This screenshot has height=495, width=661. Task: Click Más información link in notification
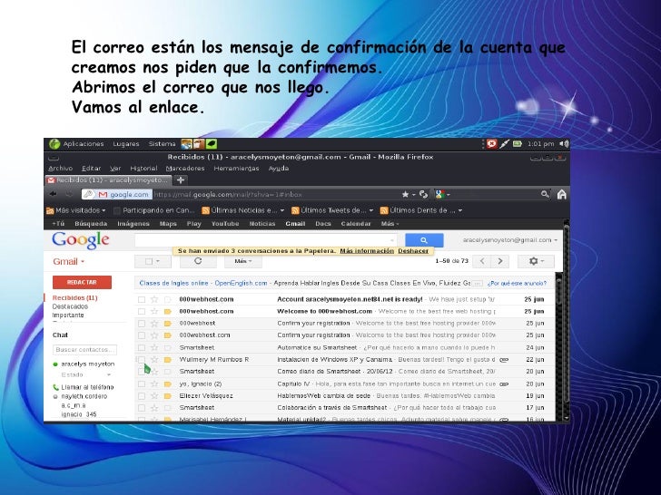pos(367,250)
